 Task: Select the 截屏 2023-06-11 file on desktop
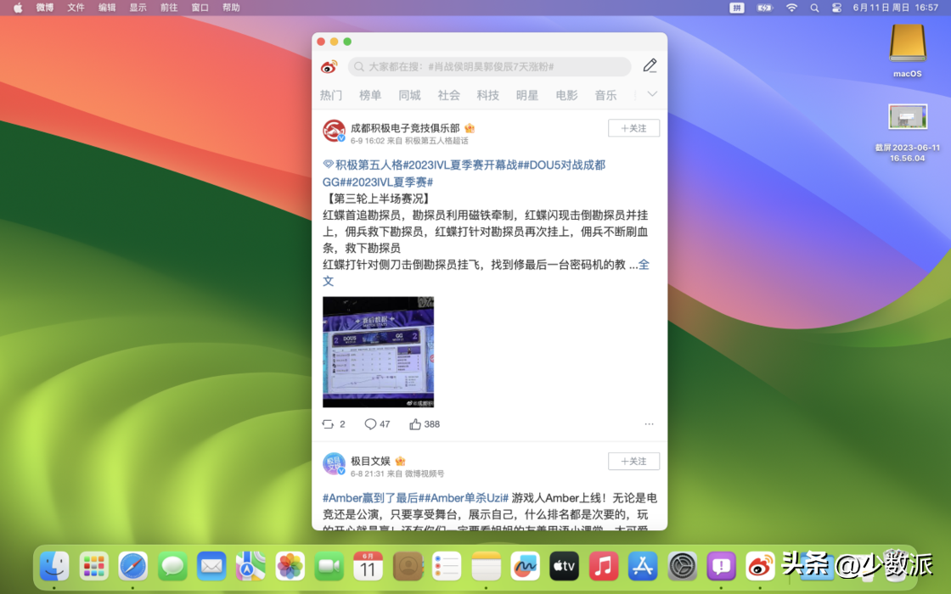[908, 133]
